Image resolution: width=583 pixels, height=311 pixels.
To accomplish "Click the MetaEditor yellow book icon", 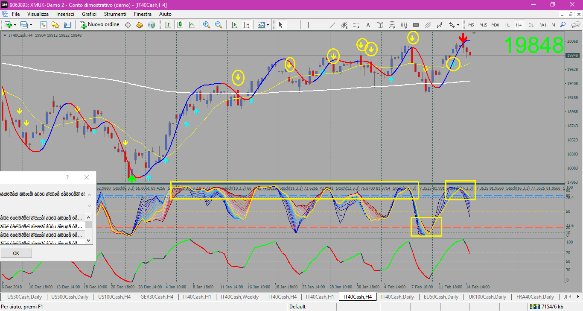I will (x=140, y=25).
